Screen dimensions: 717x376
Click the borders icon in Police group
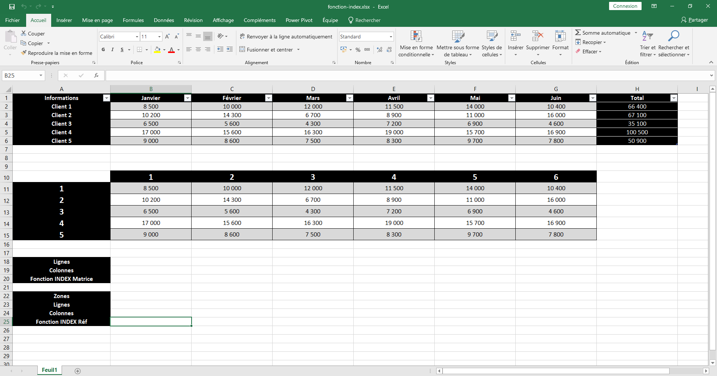pyautogui.click(x=139, y=50)
